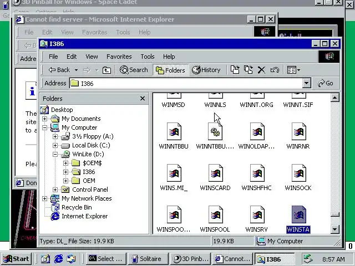Select the WINSRV file icon

257,214
